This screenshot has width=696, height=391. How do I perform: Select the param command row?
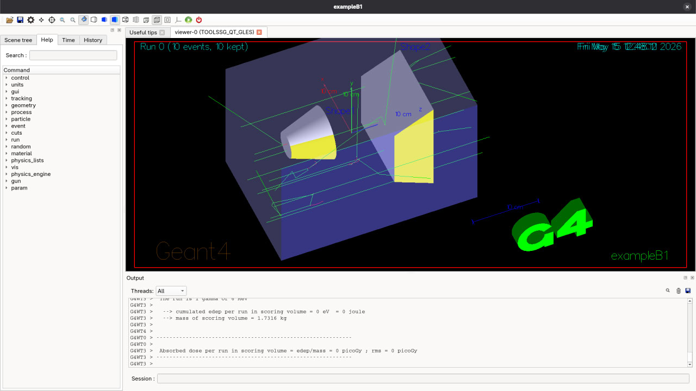[x=61, y=188]
